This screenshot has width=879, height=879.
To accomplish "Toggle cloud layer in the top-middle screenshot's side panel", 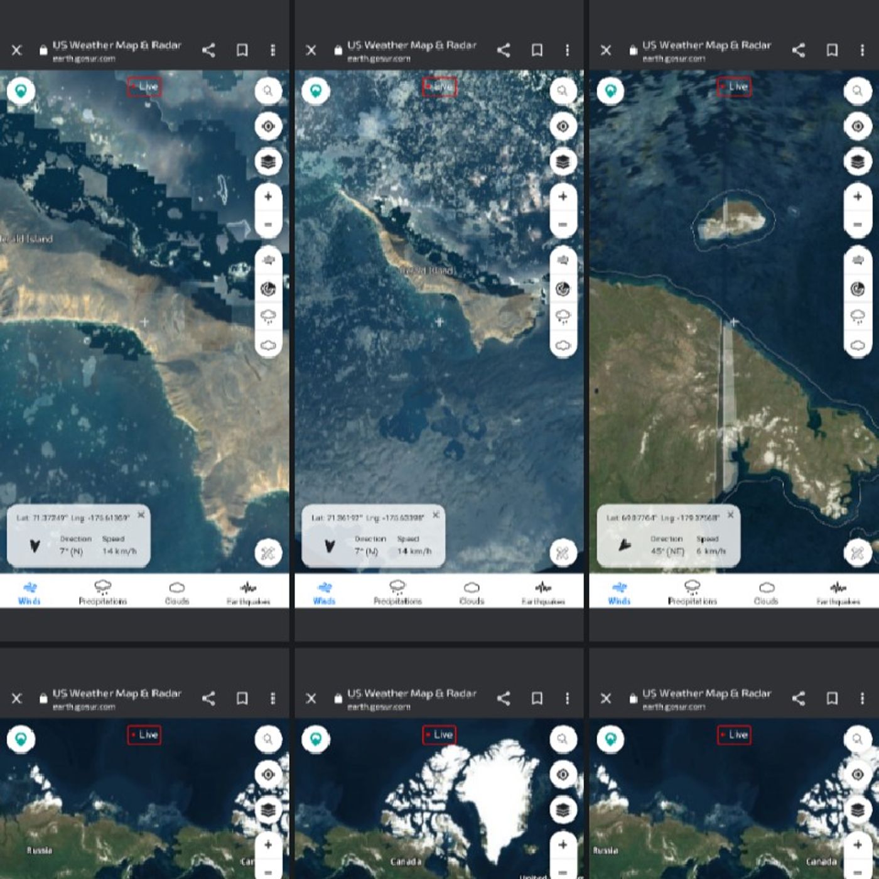I will click(563, 345).
